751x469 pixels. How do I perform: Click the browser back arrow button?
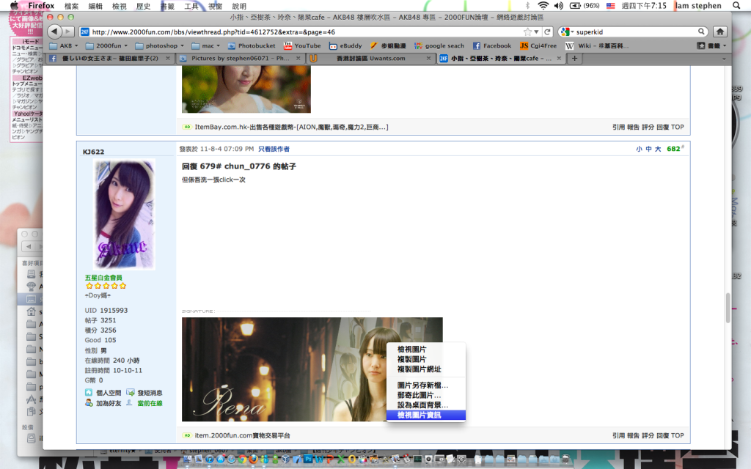point(54,32)
